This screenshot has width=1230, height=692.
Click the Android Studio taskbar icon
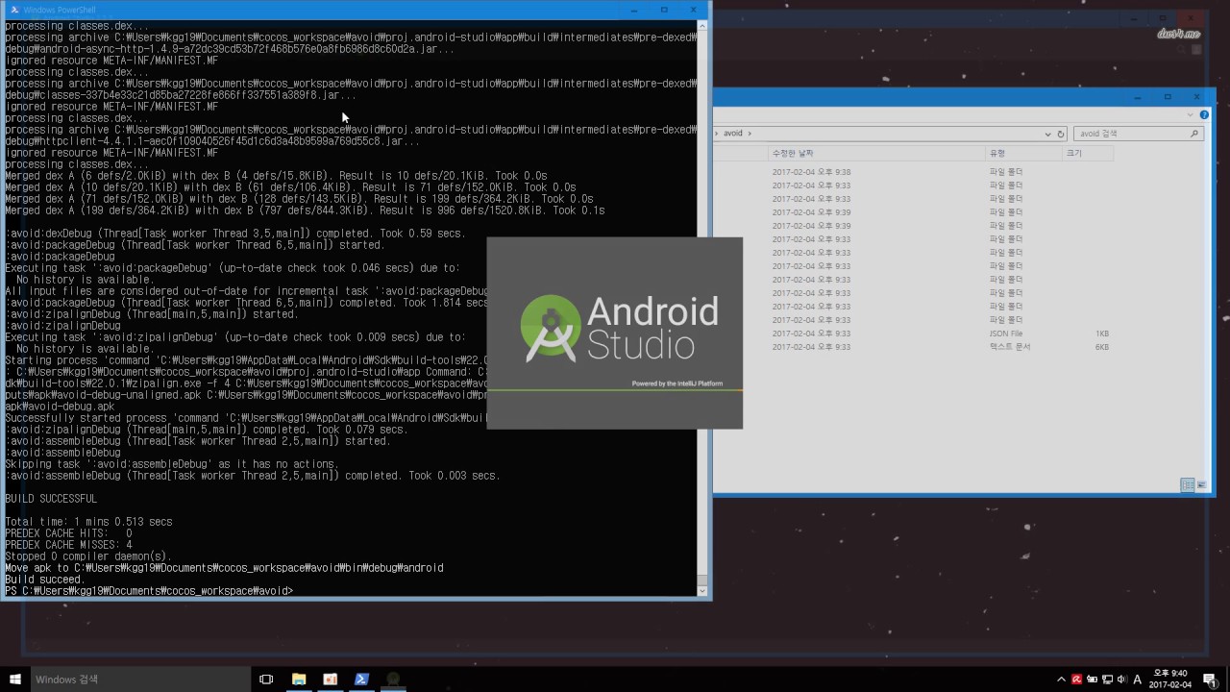point(393,680)
